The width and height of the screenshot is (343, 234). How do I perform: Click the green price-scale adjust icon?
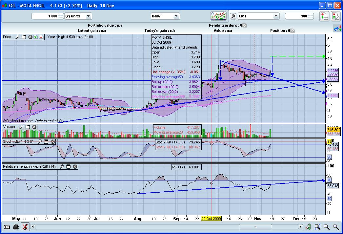click(x=308, y=227)
